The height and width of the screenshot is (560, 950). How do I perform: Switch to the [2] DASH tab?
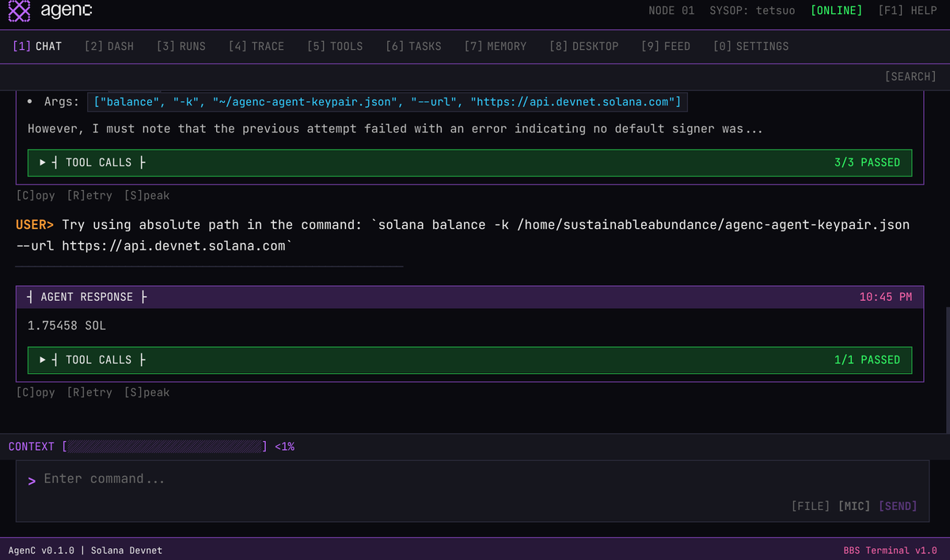109,46
